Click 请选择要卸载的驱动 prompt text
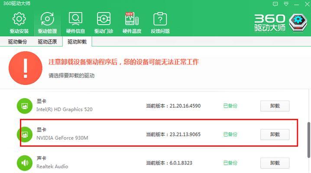Screen dimensions: 311x173 (71, 76)
